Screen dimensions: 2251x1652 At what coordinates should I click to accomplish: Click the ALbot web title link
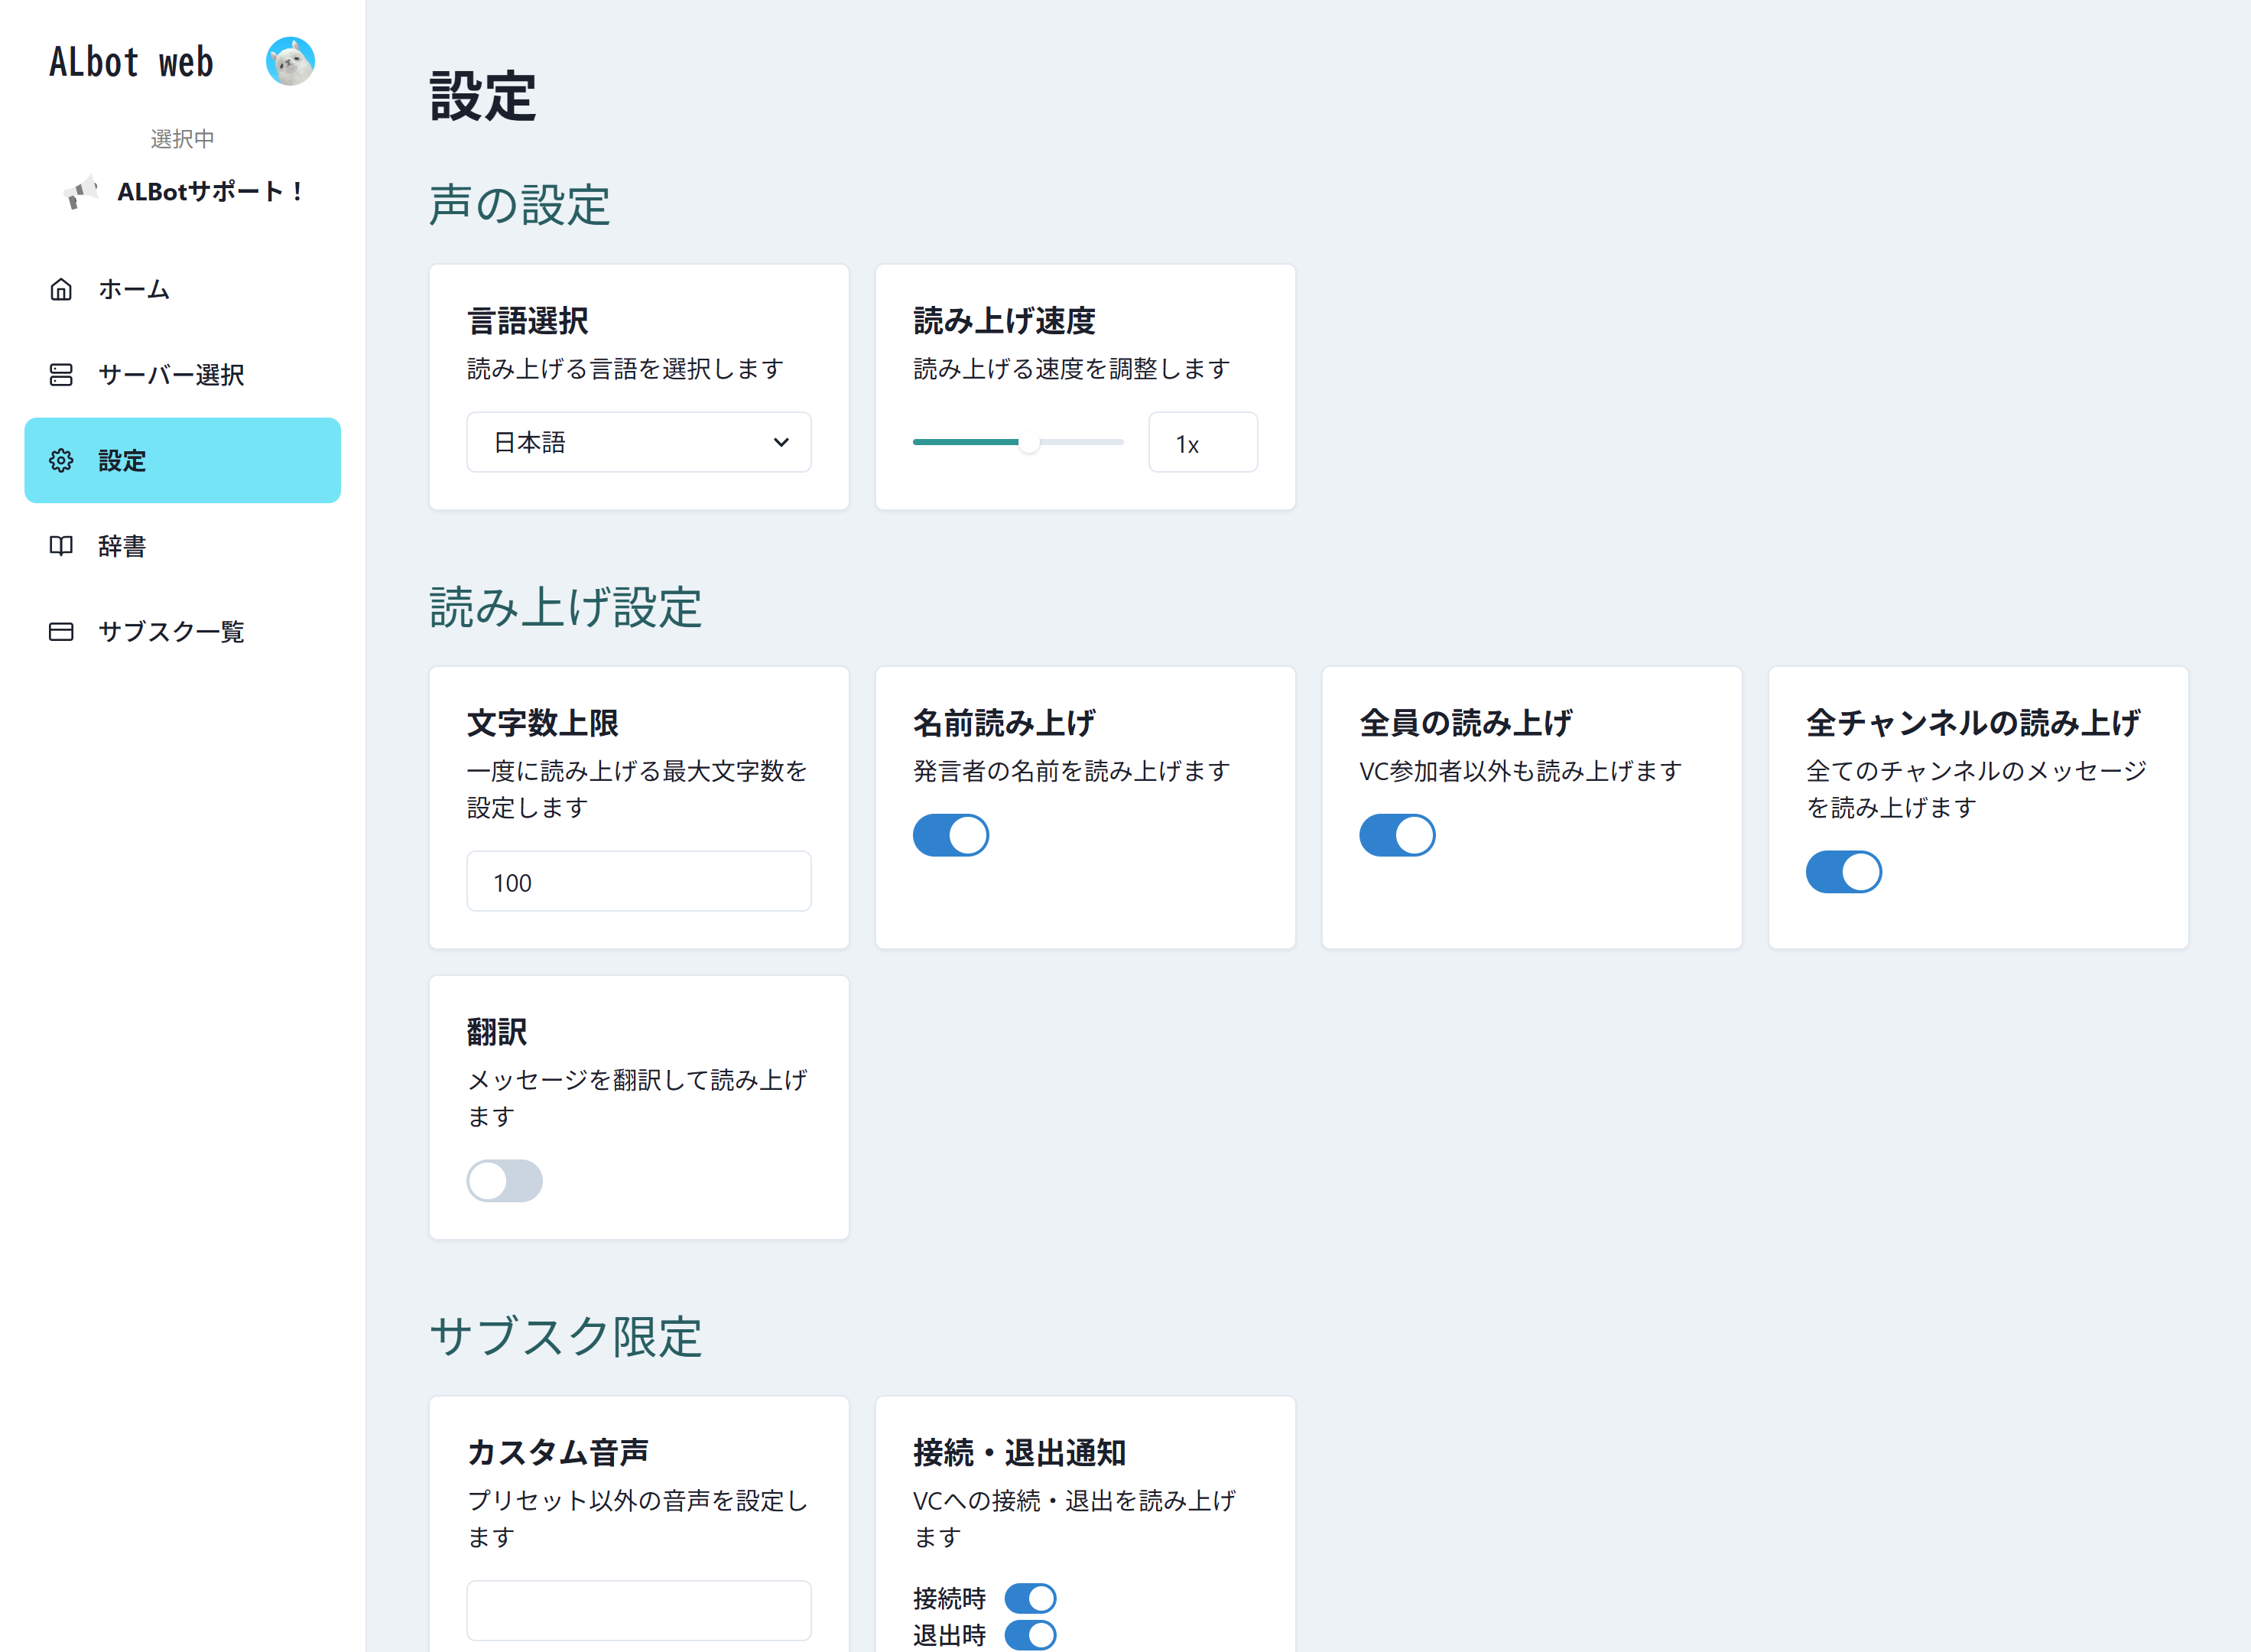[x=131, y=61]
